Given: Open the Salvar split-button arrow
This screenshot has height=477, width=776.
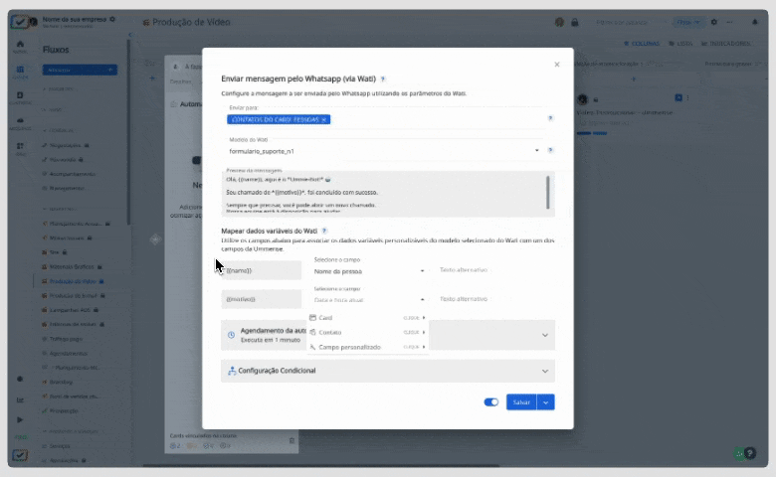Looking at the screenshot, I should coord(546,402).
